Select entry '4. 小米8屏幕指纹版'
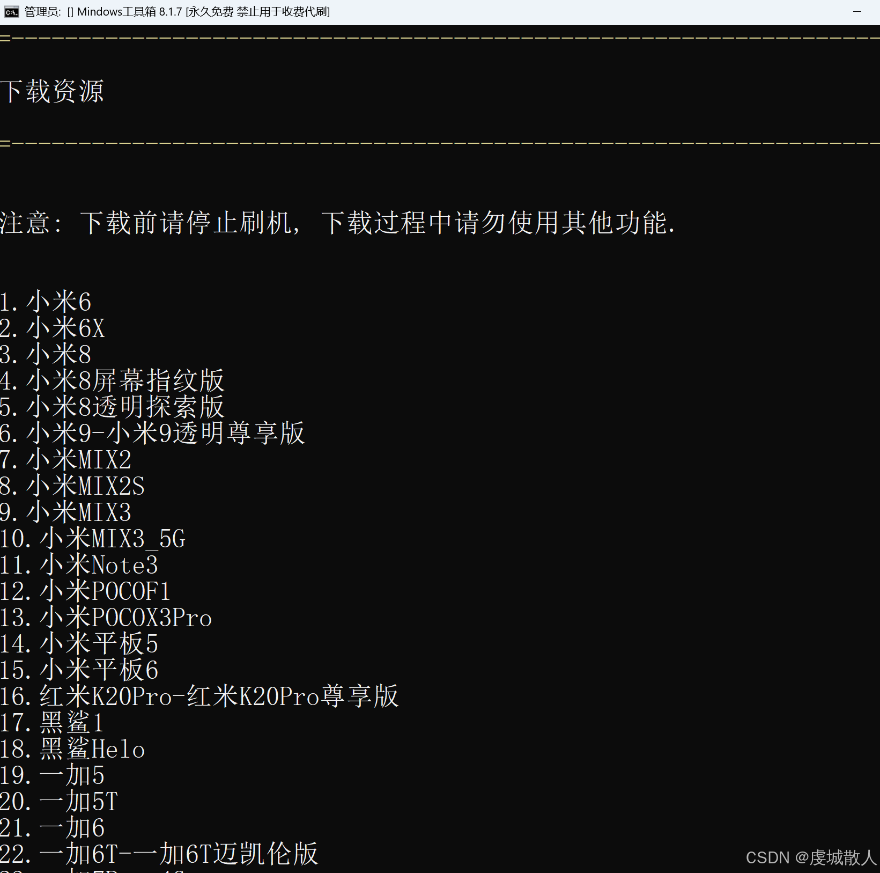 tap(112, 380)
